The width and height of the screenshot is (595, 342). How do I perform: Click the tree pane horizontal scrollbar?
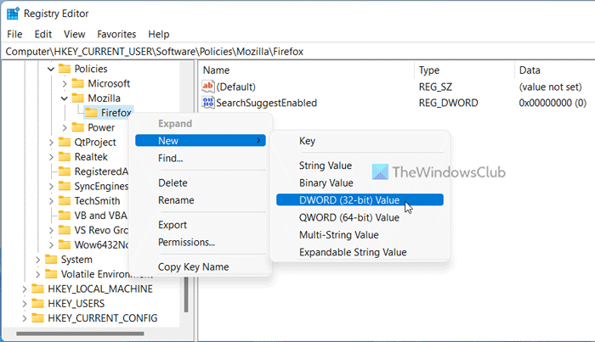80,334
